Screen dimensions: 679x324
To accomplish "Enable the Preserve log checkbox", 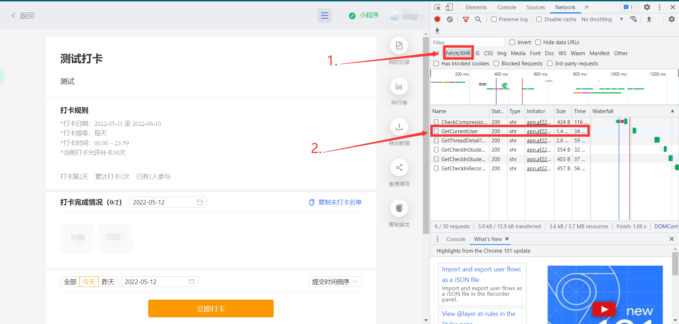I will [x=494, y=19].
